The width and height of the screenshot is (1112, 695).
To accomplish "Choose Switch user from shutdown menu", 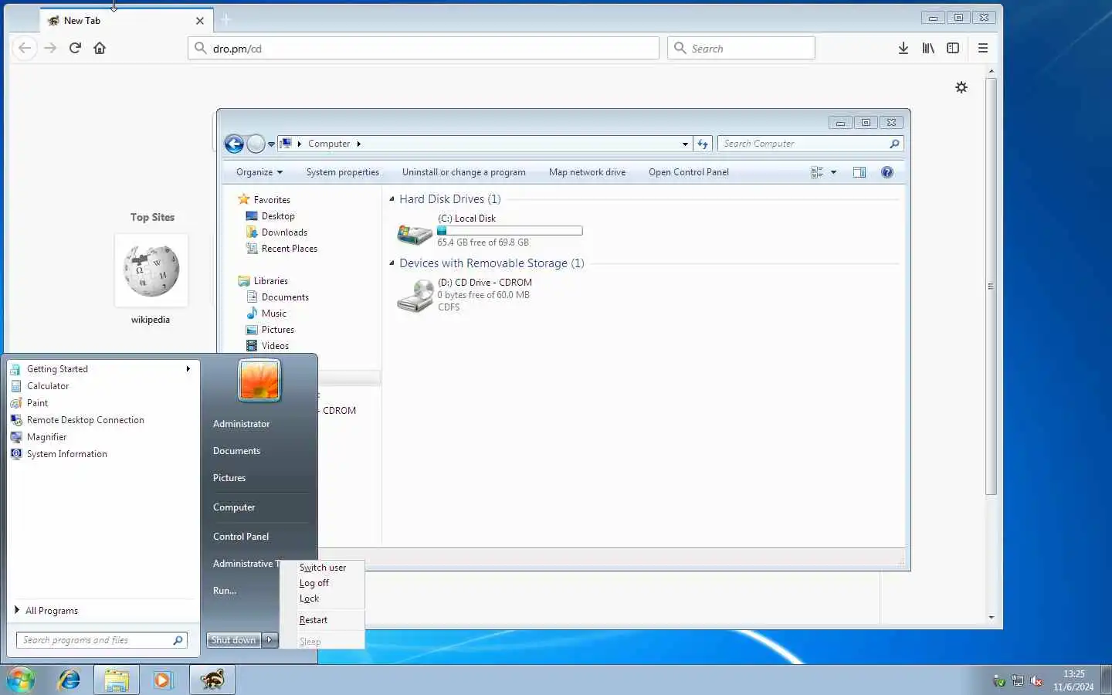I will coord(322,568).
